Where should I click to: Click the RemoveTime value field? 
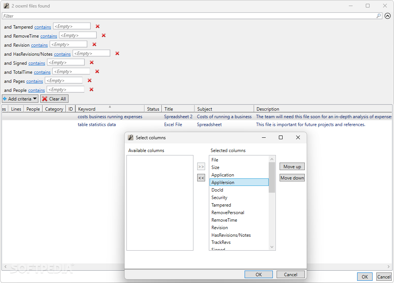(x=78, y=35)
